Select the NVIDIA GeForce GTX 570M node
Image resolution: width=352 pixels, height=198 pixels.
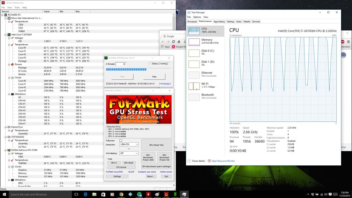pos(24,150)
